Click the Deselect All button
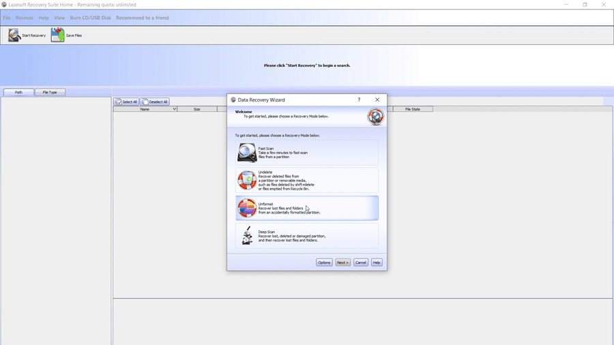This screenshot has height=345, width=614. pyautogui.click(x=155, y=102)
